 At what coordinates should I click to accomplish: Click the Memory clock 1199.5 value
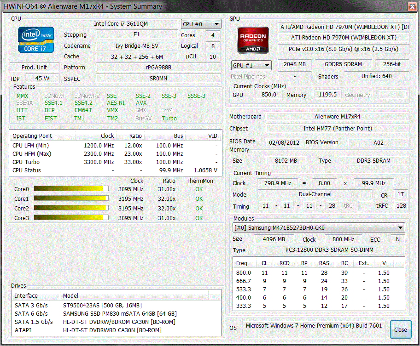pyautogui.click(x=327, y=95)
